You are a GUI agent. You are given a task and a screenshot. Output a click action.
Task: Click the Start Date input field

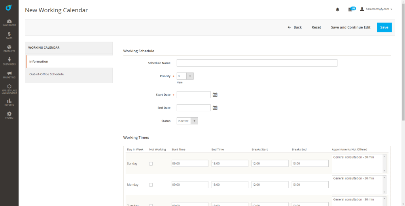[x=193, y=95]
